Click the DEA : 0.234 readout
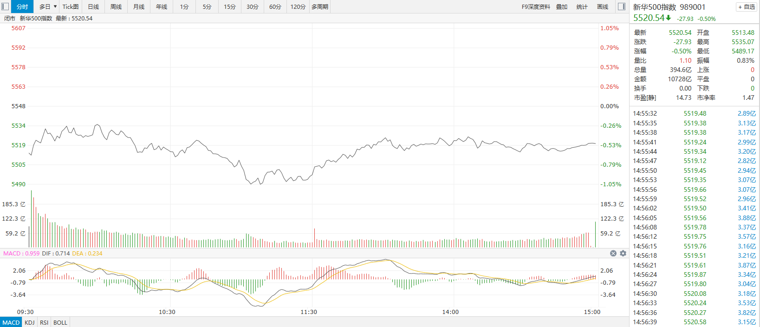Screen dimensions: 760x327 pyautogui.click(x=87, y=253)
